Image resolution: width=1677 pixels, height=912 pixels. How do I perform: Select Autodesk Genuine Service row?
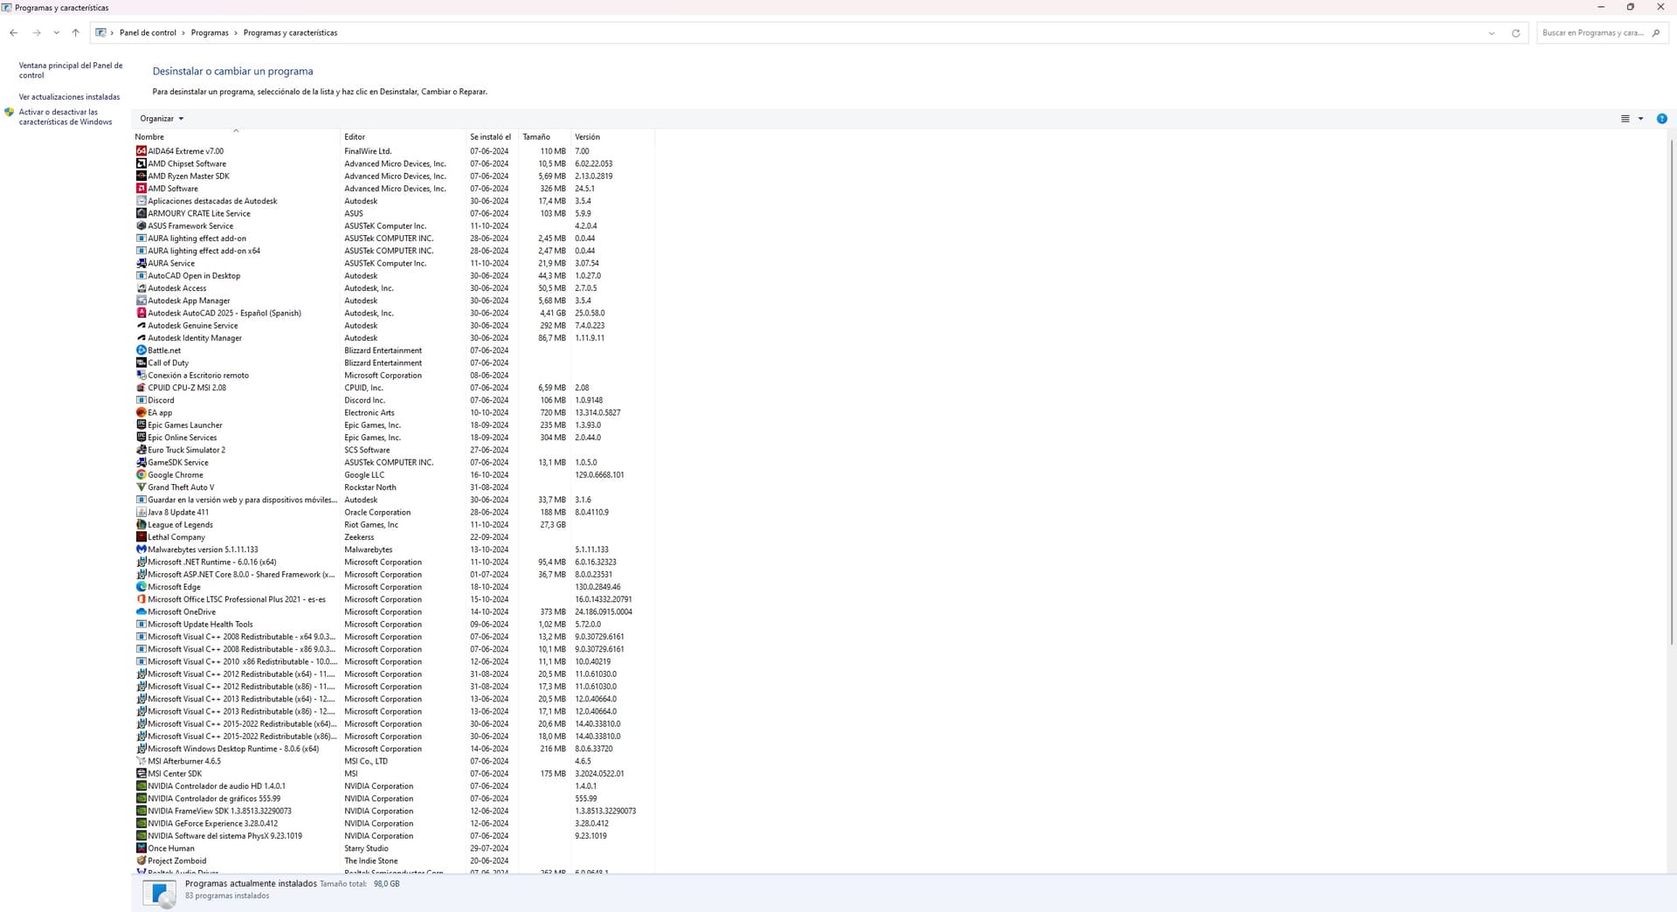pyautogui.click(x=393, y=326)
